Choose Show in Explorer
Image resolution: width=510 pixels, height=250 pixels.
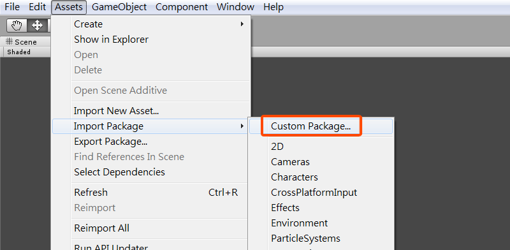[151, 40]
